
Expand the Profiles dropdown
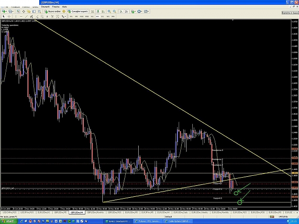(13, 11)
